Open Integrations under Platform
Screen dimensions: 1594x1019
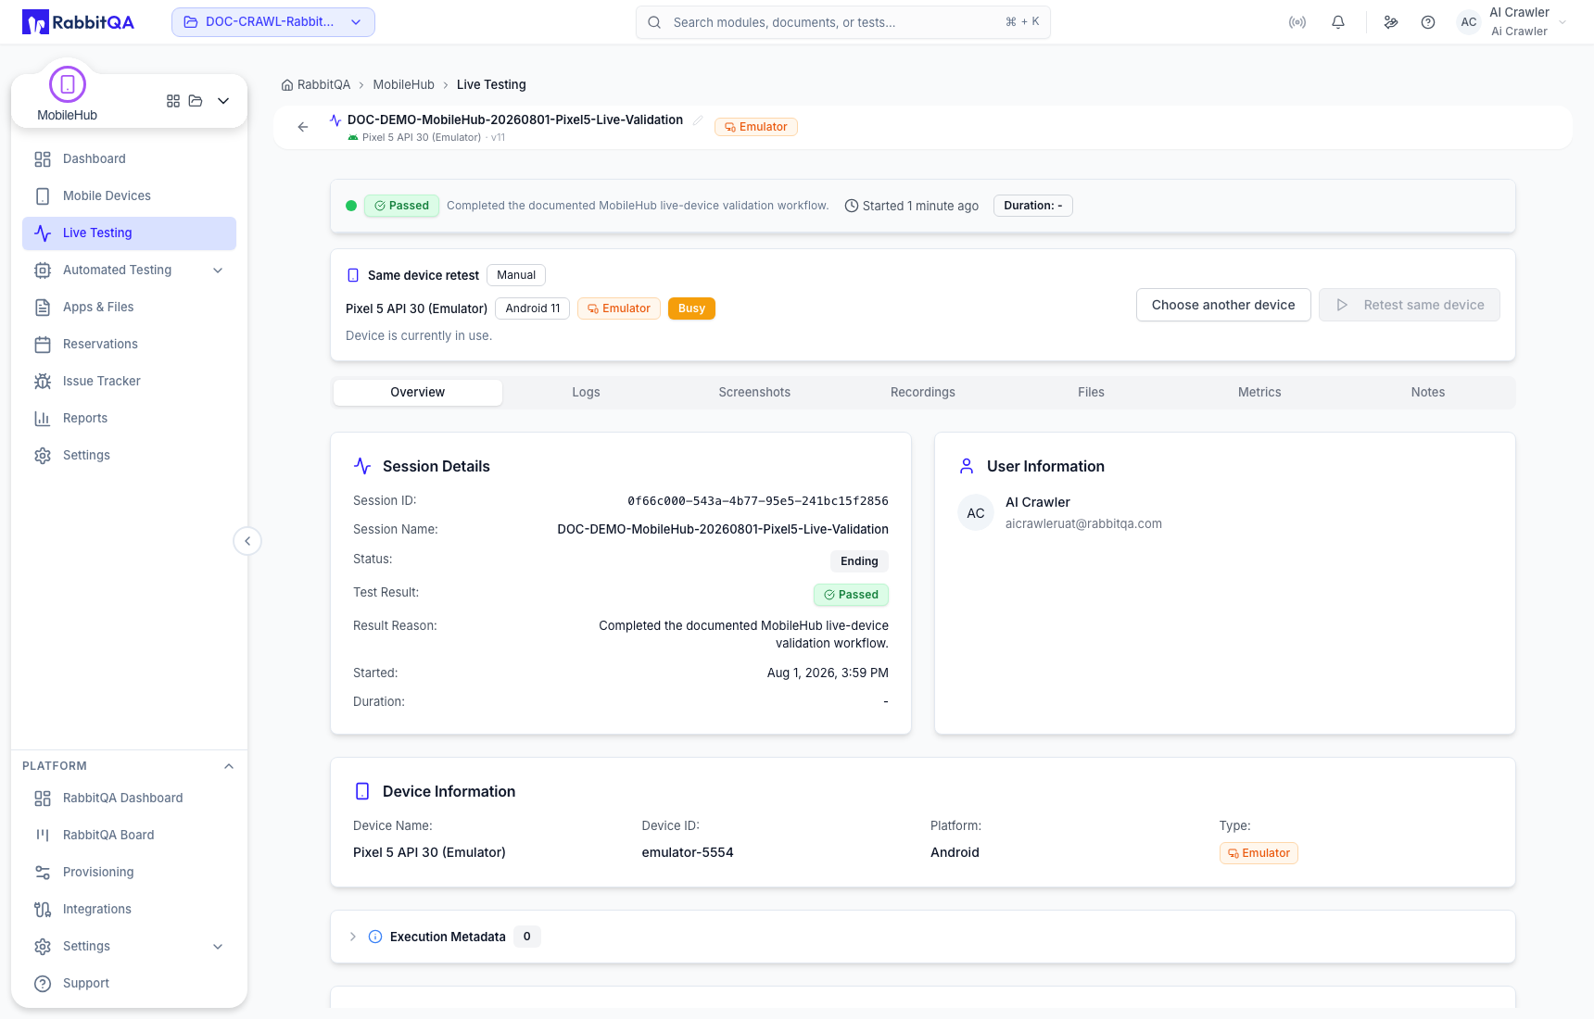click(x=129, y=910)
